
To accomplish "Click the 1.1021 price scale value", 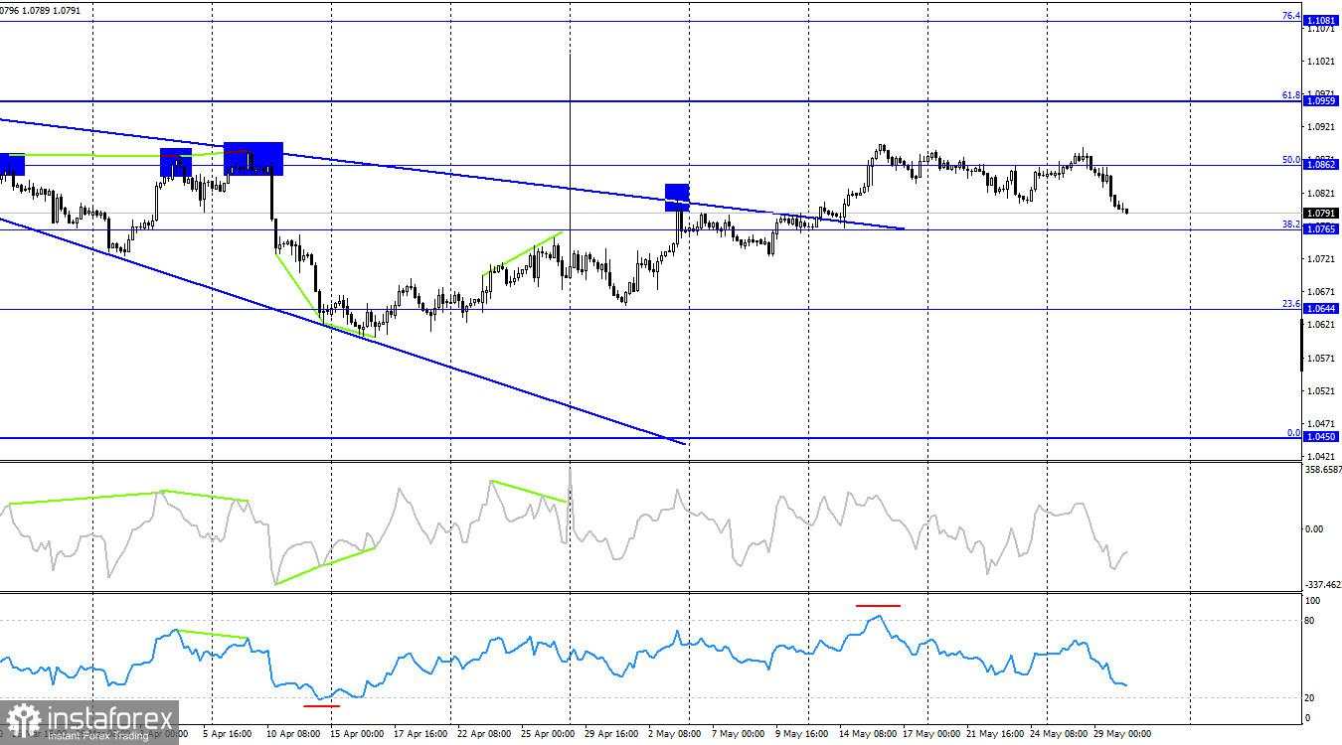I will coord(1323,62).
